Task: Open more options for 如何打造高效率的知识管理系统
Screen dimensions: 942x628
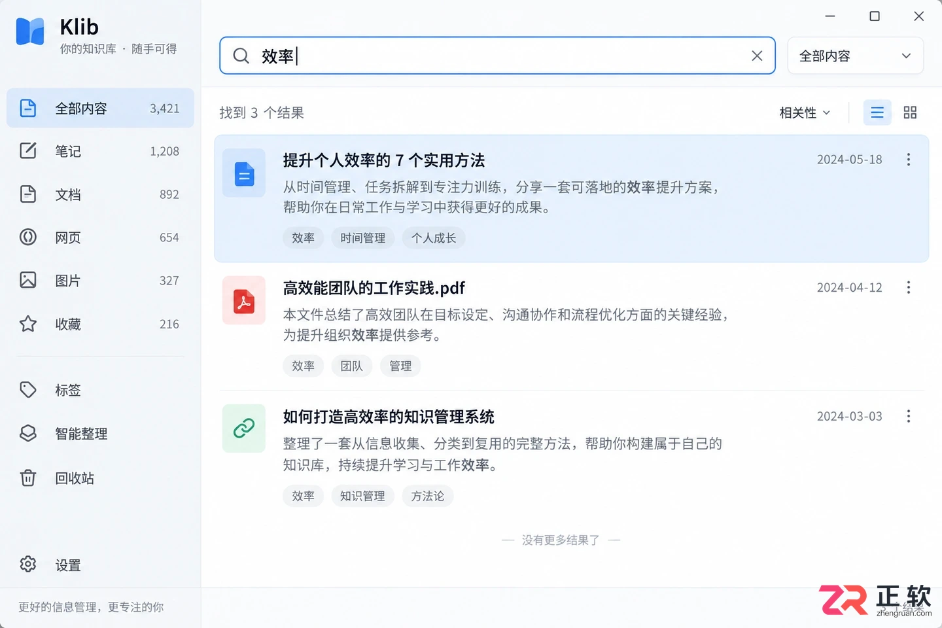Action: coord(909,416)
